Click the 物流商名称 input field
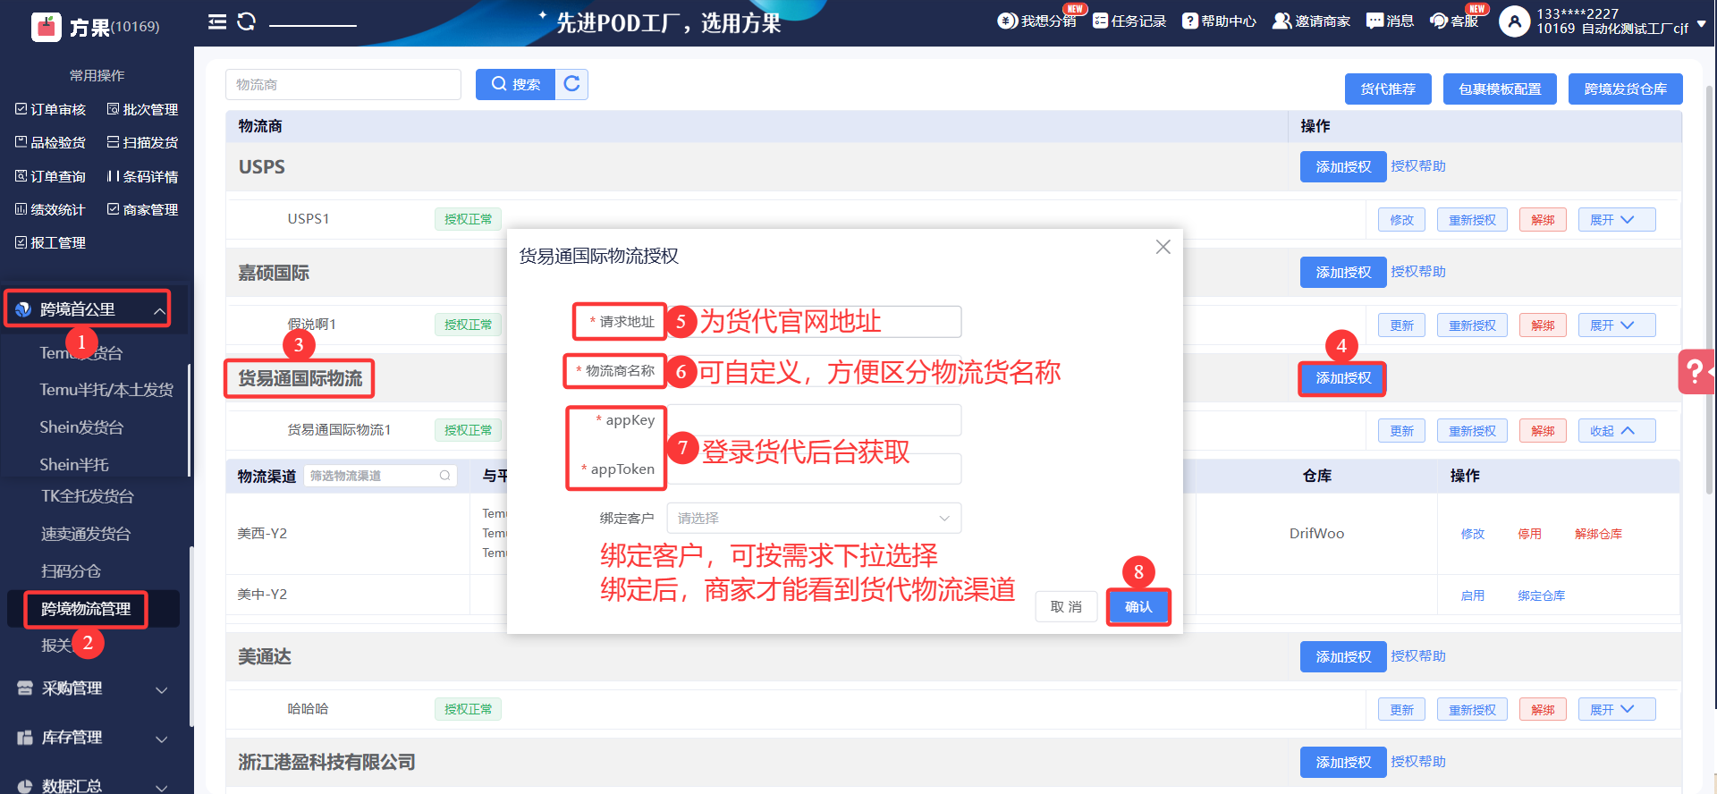Screen dimensions: 1717x794 coord(814,371)
